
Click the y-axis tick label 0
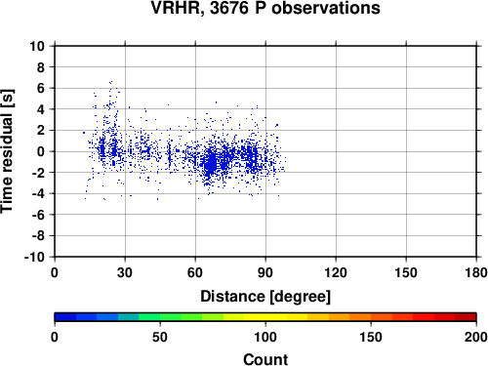click(x=41, y=151)
